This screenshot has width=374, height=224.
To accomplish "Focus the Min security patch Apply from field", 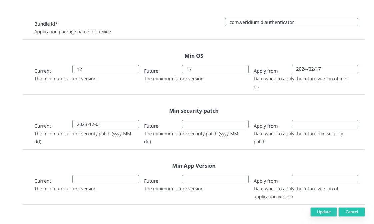I will pyautogui.click(x=325, y=124).
